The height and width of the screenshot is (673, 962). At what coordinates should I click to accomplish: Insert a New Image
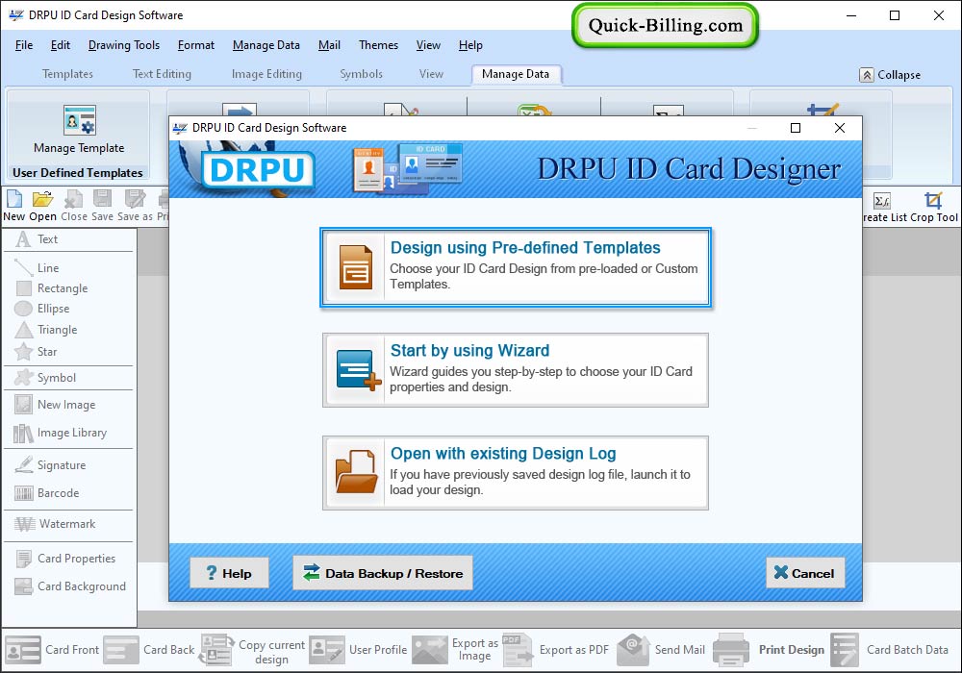tap(55, 405)
